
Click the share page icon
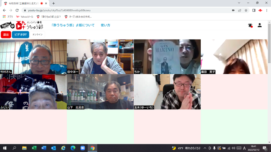tap(240, 10)
